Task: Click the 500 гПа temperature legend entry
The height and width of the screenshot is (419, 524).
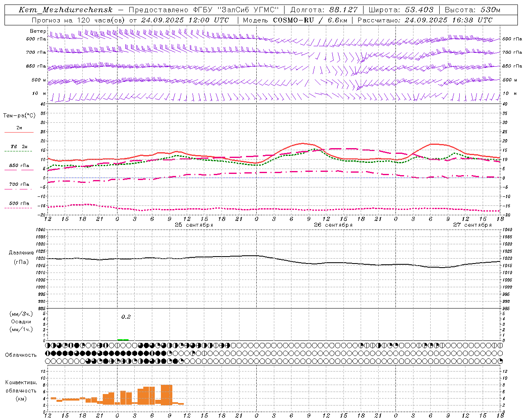Action: pos(19,203)
